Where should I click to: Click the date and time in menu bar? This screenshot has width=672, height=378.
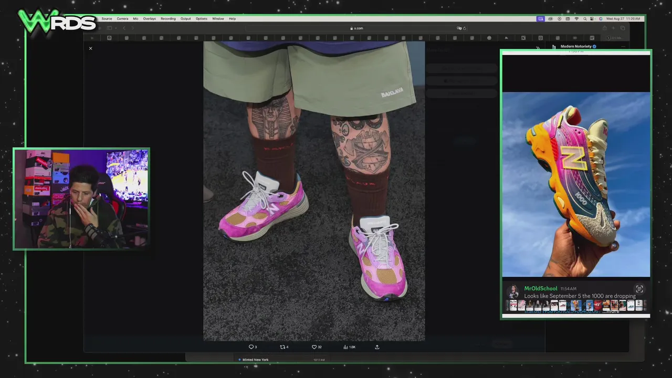623,19
